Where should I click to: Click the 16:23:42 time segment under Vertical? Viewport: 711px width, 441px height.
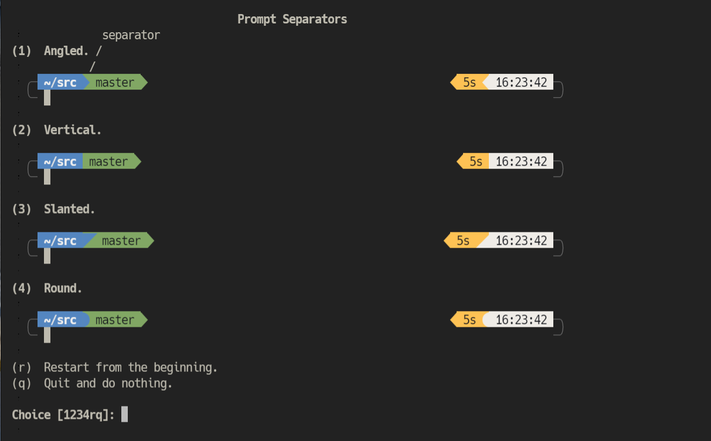(x=521, y=161)
